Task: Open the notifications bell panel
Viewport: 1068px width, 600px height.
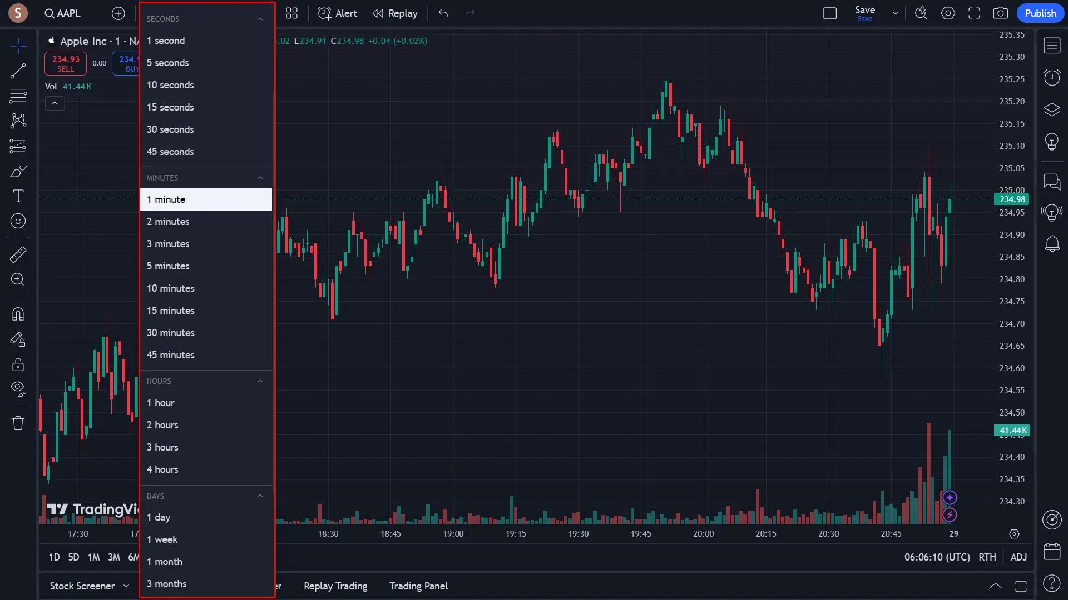Action: tap(1052, 243)
